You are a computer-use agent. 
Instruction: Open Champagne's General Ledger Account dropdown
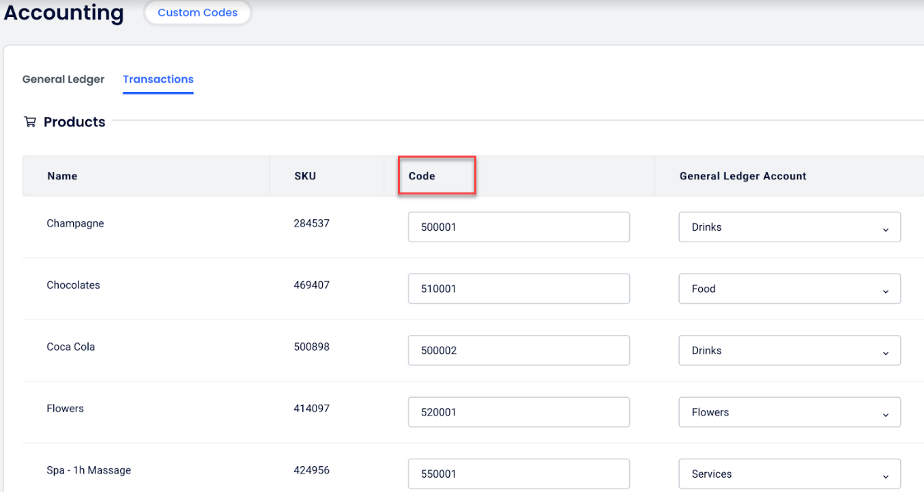coord(790,227)
